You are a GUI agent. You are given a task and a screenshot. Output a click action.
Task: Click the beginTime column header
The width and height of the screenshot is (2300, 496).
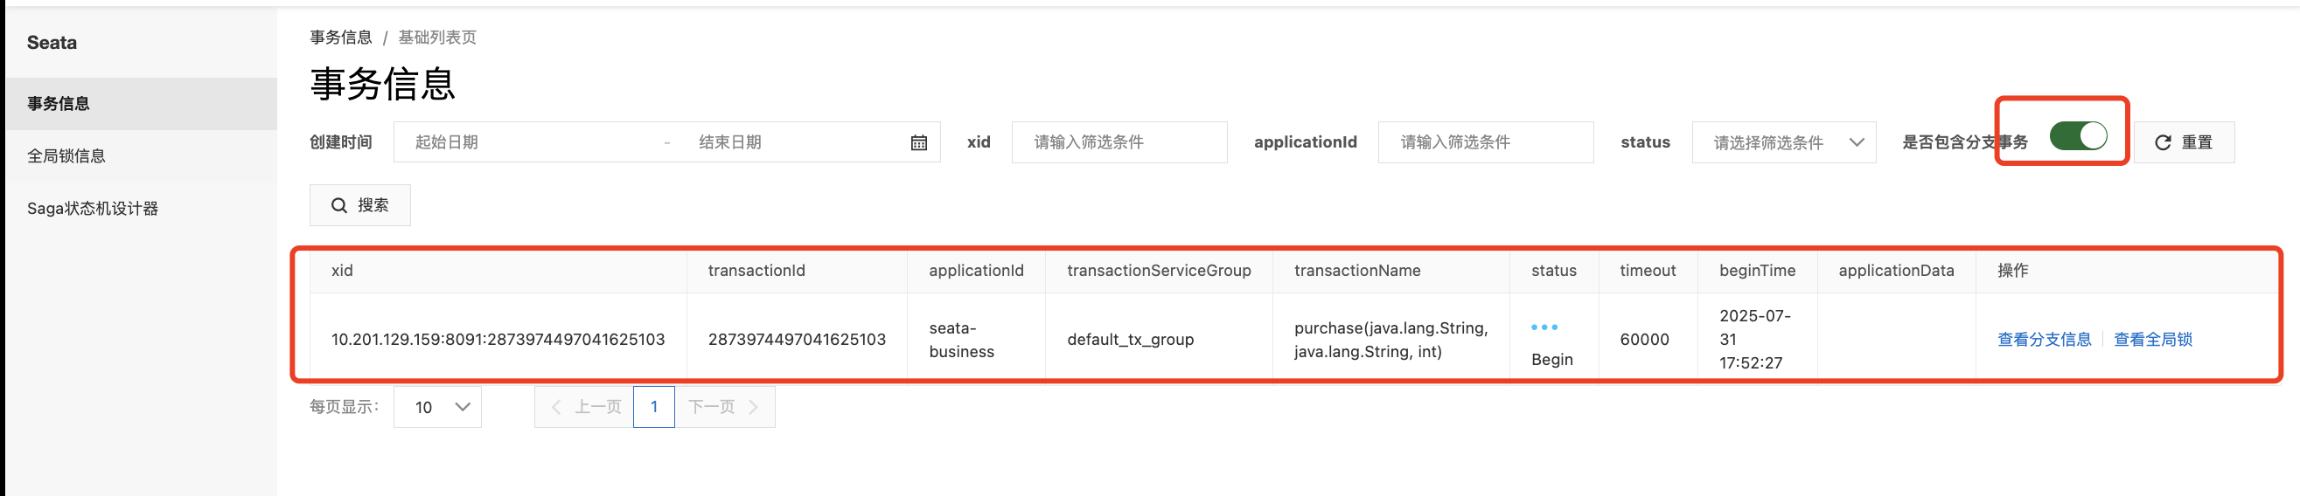(x=1757, y=272)
